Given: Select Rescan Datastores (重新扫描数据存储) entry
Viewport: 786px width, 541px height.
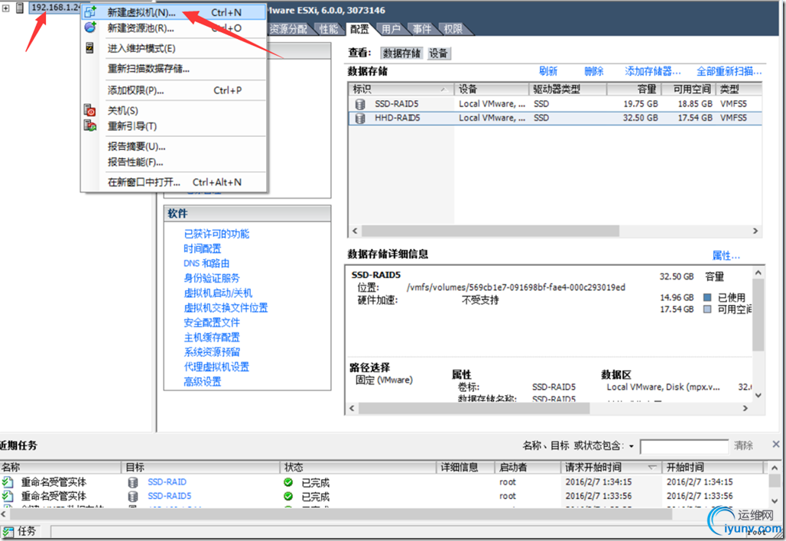Looking at the screenshot, I should pos(174,69).
